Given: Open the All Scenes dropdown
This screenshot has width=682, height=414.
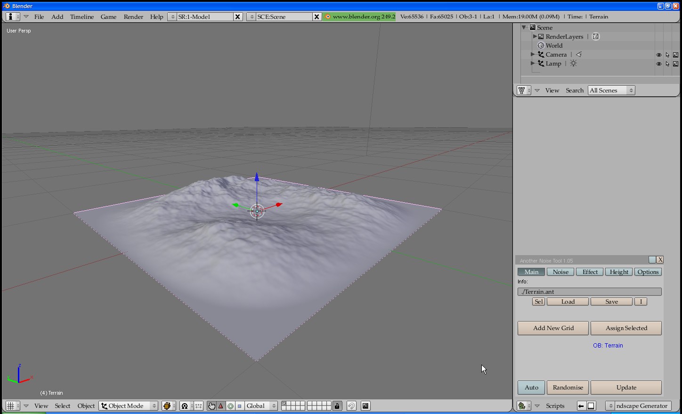Looking at the screenshot, I should 611,91.
